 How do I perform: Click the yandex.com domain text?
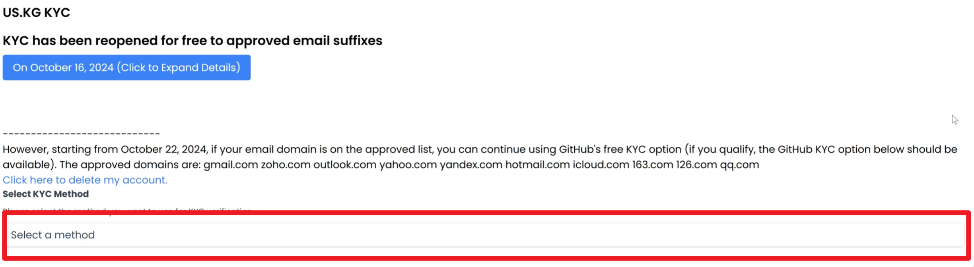point(471,164)
